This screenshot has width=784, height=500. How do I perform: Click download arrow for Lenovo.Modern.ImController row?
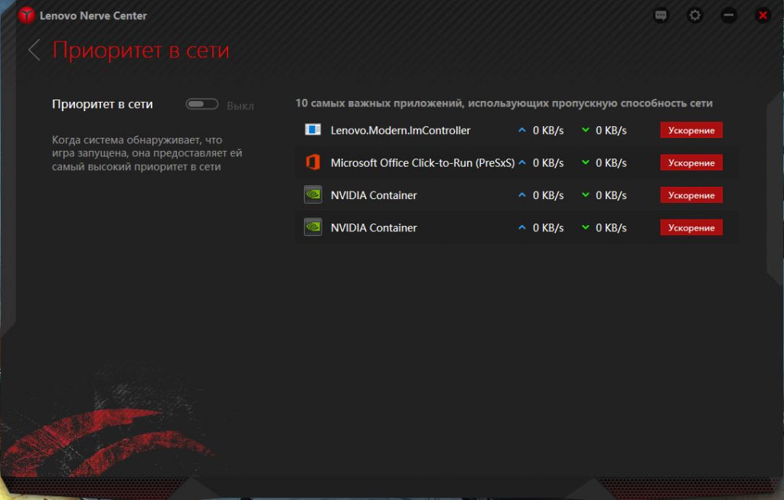coord(586,130)
